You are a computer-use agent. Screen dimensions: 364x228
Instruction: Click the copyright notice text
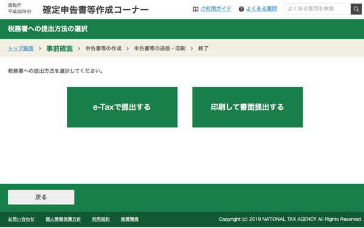290,219
